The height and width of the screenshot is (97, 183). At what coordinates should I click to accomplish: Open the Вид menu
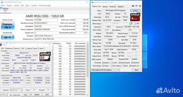tap(22, 6)
